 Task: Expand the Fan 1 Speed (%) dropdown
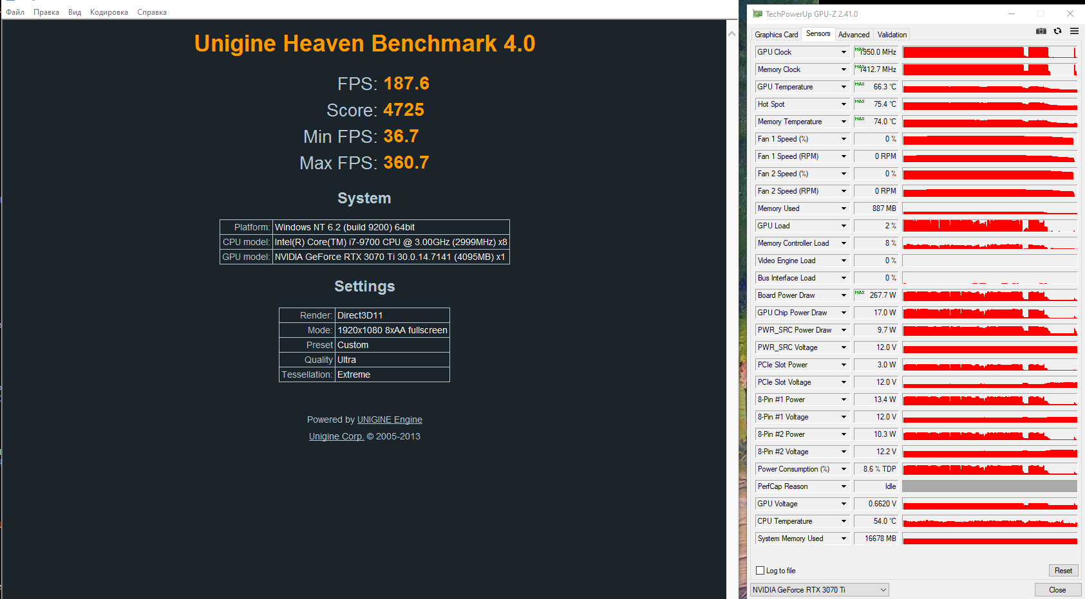844,139
